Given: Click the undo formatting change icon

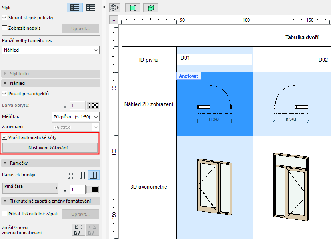Looking at the screenshot, I should point(78,230).
